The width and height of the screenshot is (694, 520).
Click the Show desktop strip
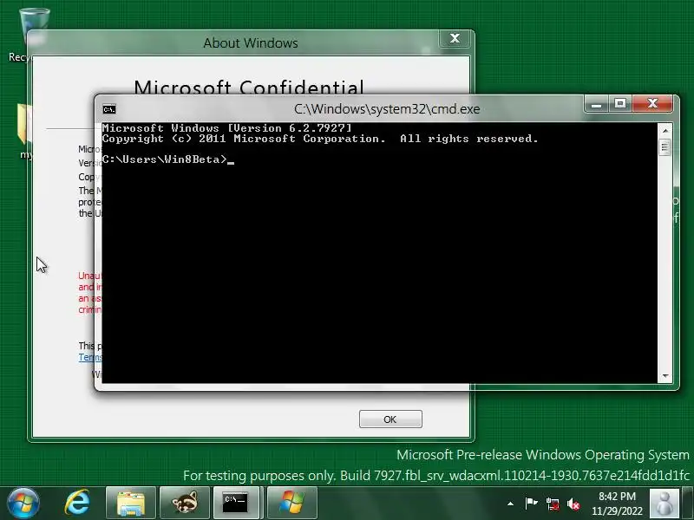(x=688, y=503)
